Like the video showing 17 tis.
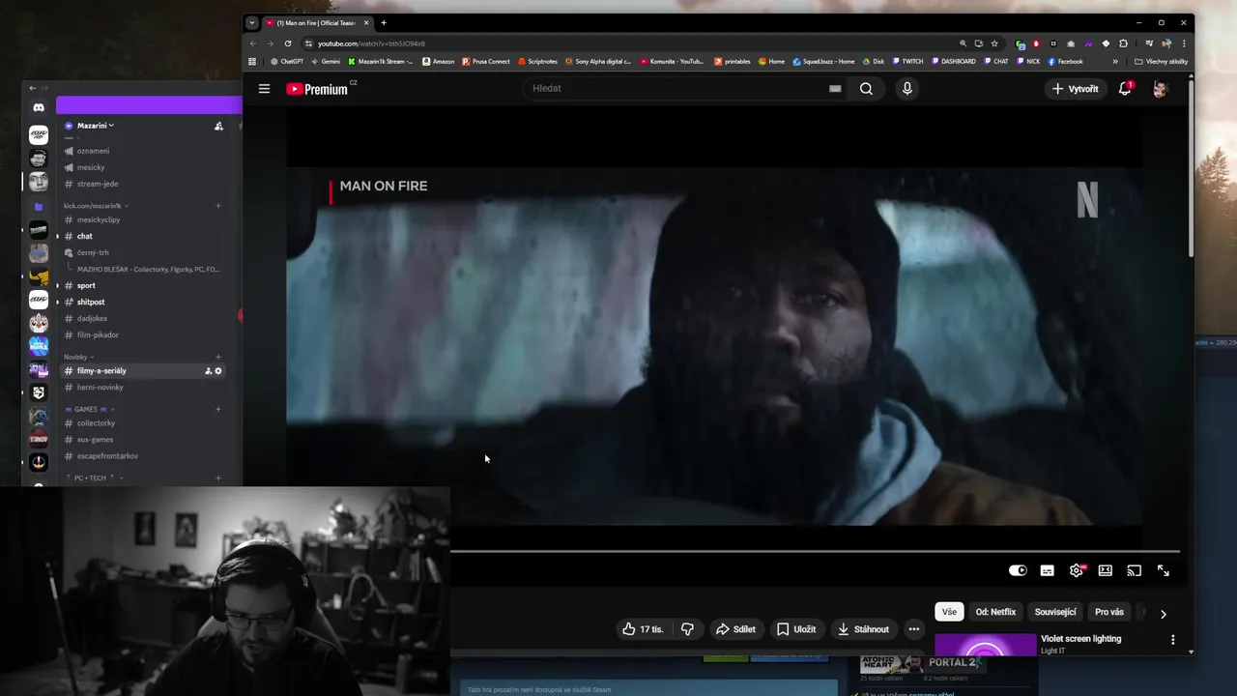This screenshot has width=1237, height=696. (643, 629)
